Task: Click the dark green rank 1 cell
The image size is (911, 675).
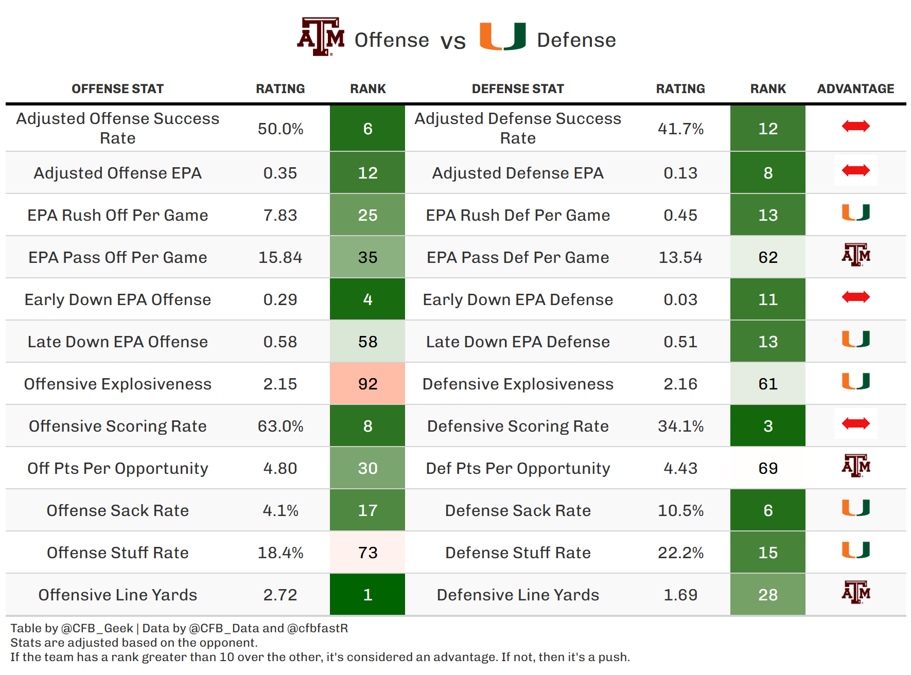Action: 367,594
